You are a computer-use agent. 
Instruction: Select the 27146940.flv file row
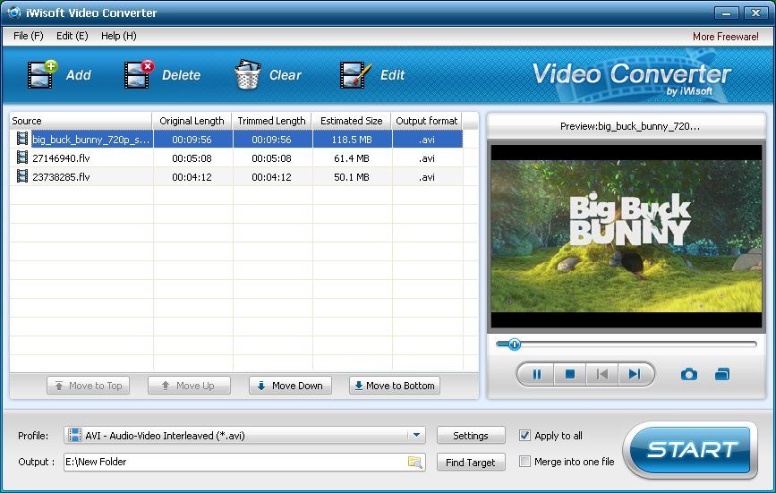click(x=236, y=158)
